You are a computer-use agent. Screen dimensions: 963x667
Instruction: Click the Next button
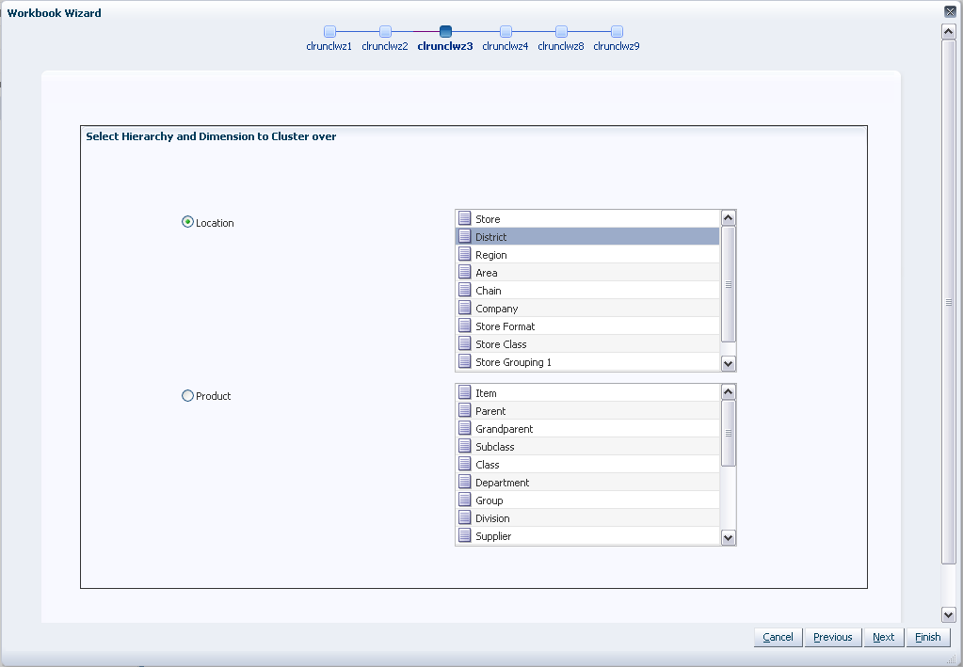coord(884,637)
